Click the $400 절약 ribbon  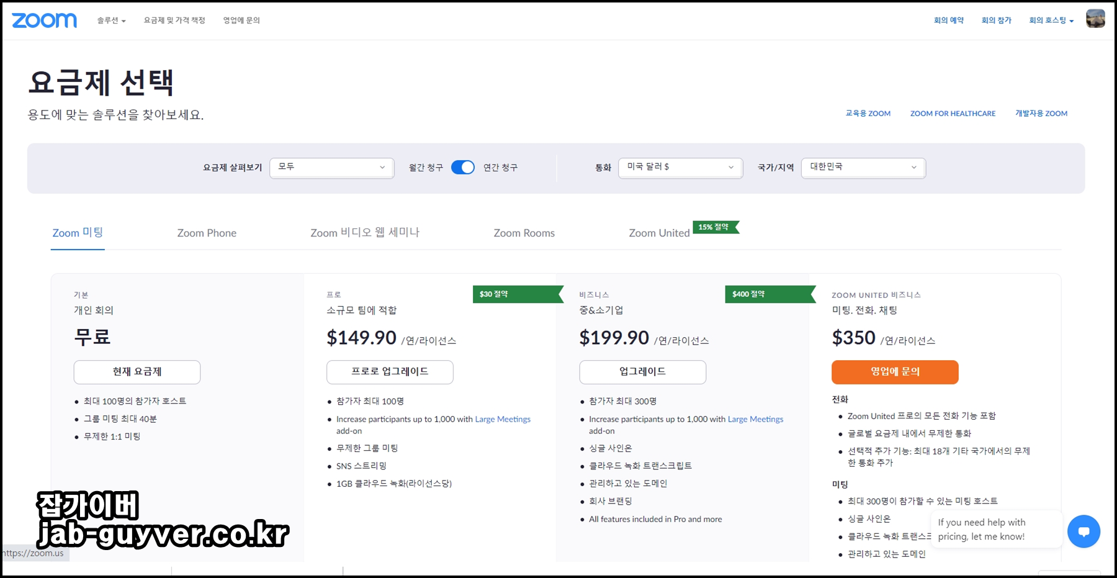point(769,294)
